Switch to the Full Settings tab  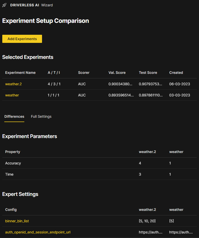click(x=41, y=116)
